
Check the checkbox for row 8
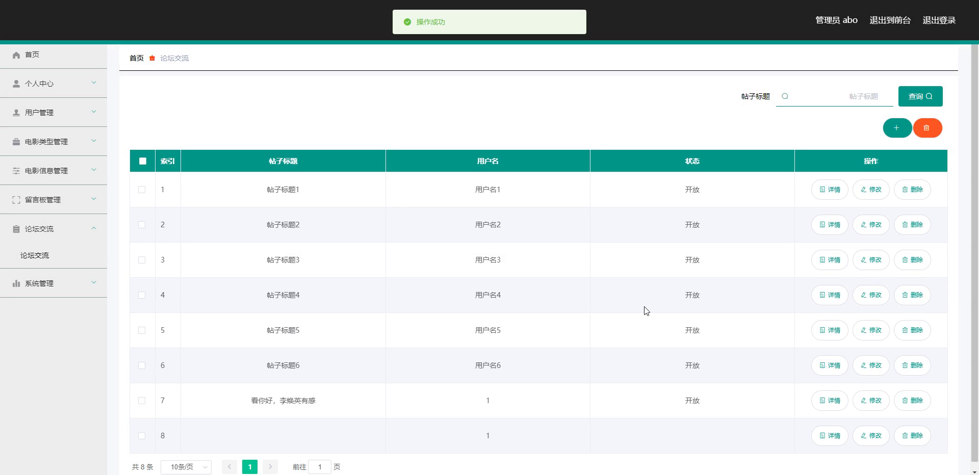(x=142, y=436)
